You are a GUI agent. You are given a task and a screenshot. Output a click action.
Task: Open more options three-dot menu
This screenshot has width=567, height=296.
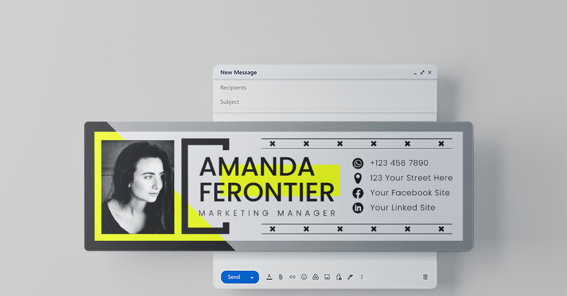click(x=362, y=277)
